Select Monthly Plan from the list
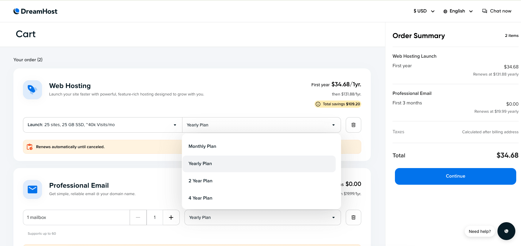 (259, 146)
